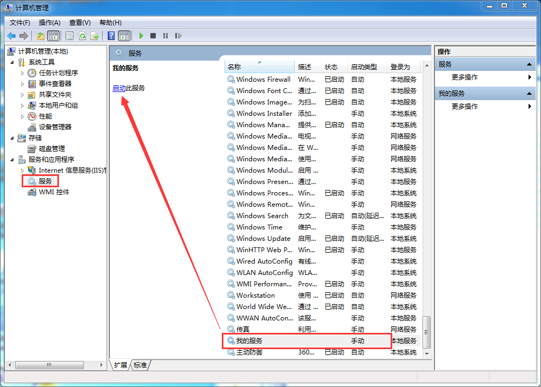The height and width of the screenshot is (387, 541).
Task: Select the 我的服务 service row
Action: pos(322,341)
